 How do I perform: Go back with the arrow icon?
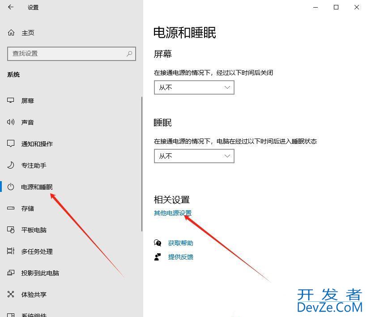point(11,7)
